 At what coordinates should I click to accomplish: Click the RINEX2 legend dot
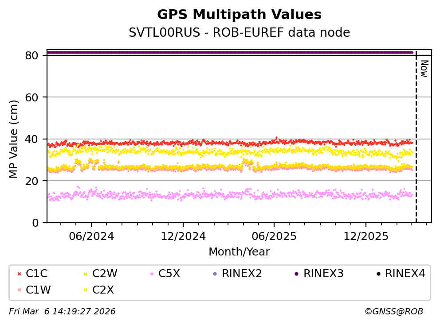click(x=215, y=274)
